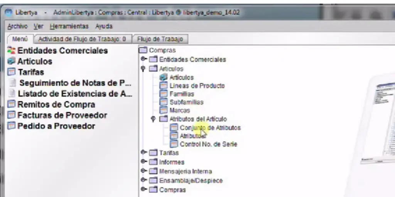Open Remitos de Compra shortcut

(56, 104)
